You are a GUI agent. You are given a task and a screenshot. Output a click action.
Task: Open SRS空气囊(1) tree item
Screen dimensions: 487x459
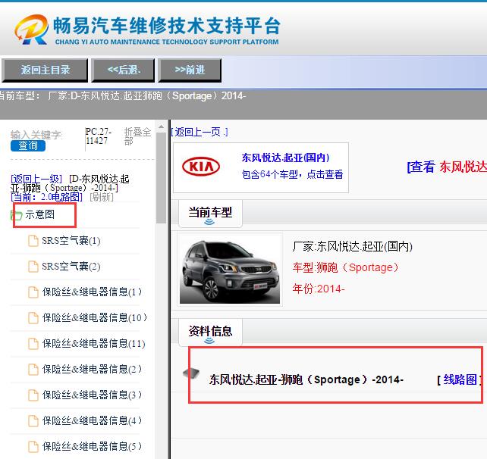tap(71, 241)
